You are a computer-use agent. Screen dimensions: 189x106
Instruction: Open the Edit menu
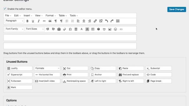17,16
